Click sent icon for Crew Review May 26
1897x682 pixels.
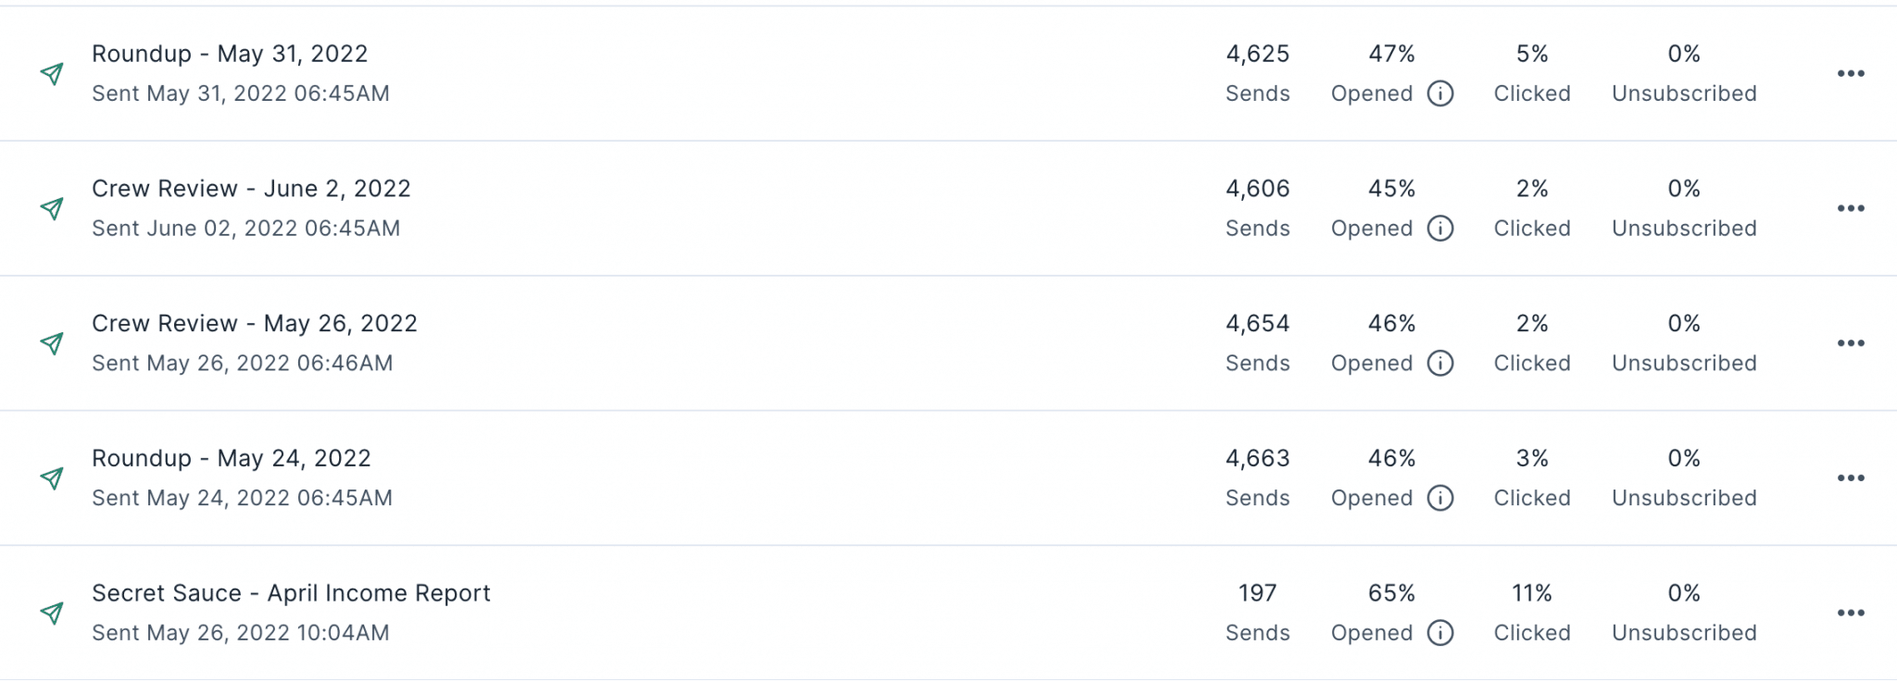tap(53, 343)
